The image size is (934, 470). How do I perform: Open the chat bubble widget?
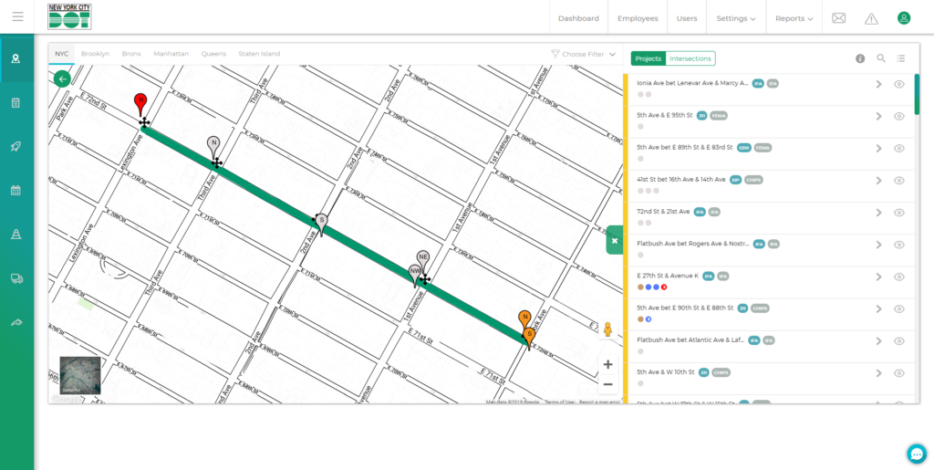[x=916, y=454]
